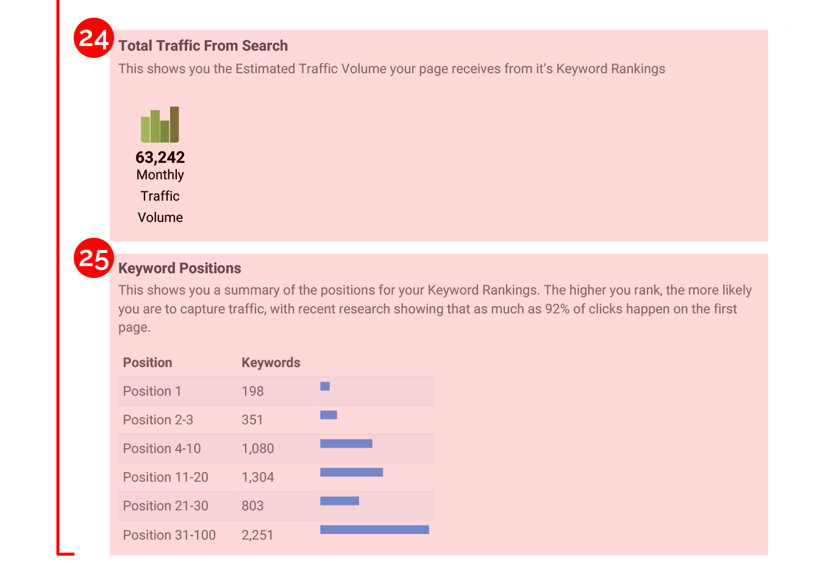Click the red number 25 badge
This screenshot has width=817, height=567.
tap(93, 258)
